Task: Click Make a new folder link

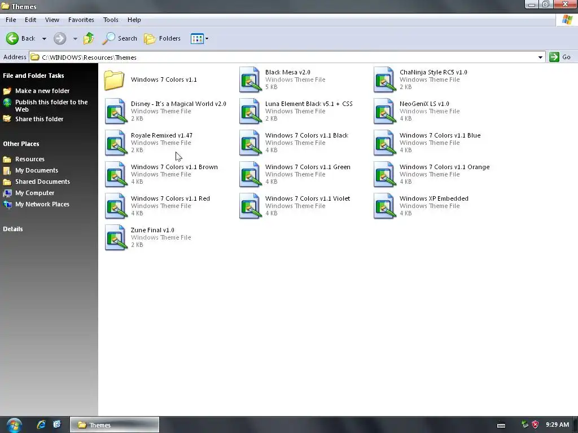Action: coord(42,91)
